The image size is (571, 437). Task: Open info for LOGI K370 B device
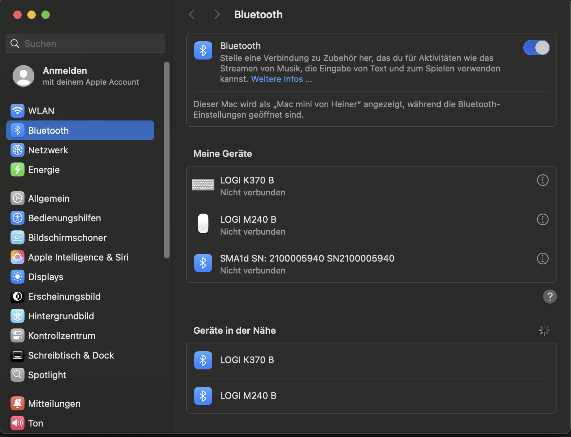click(x=543, y=180)
